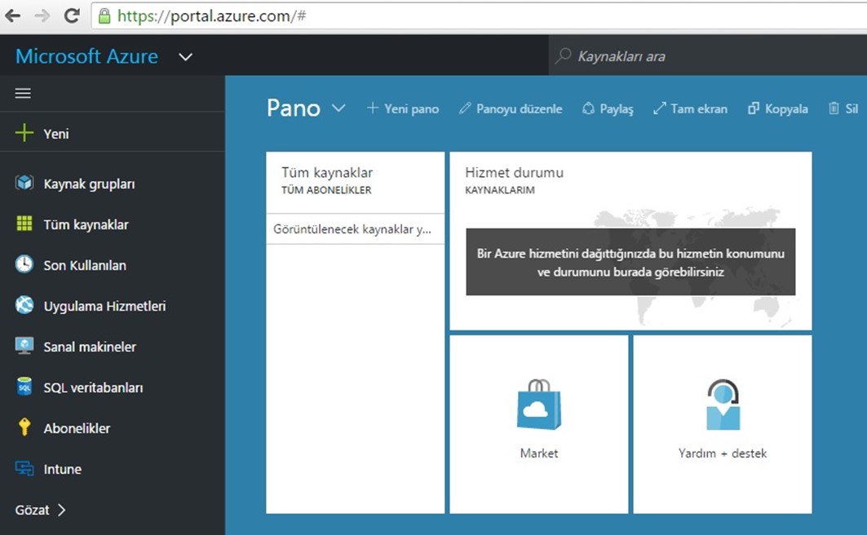
Task: Create a dashboard with Yeni pano
Action: pyautogui.click(x=403, y=109)
